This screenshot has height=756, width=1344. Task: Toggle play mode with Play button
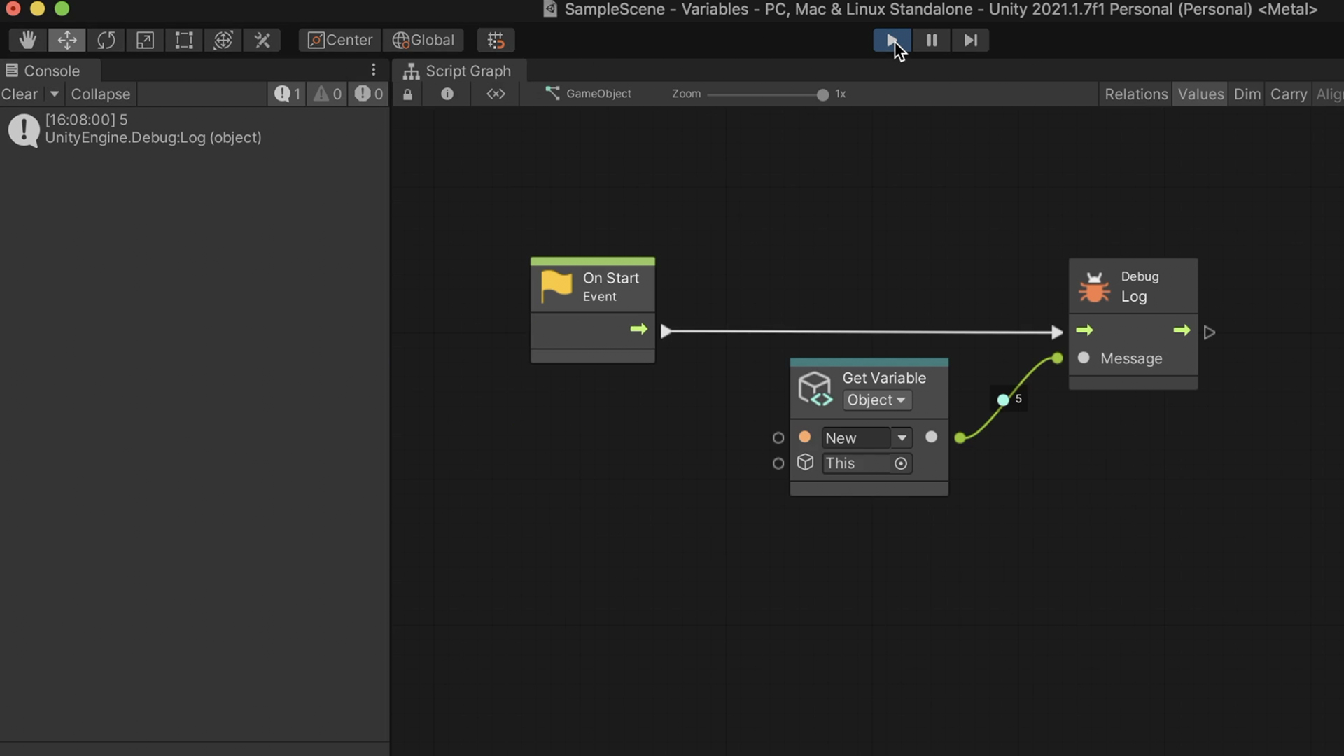[x=891, y=40]
